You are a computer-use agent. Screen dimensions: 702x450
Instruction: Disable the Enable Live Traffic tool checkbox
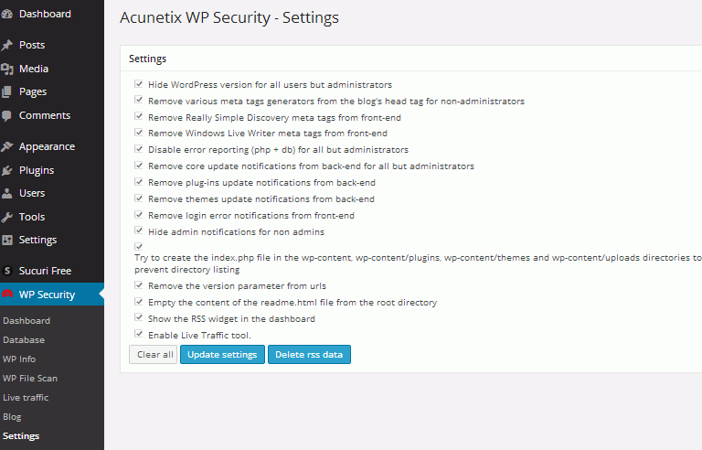pyautogui.click(x=139, y=334)
